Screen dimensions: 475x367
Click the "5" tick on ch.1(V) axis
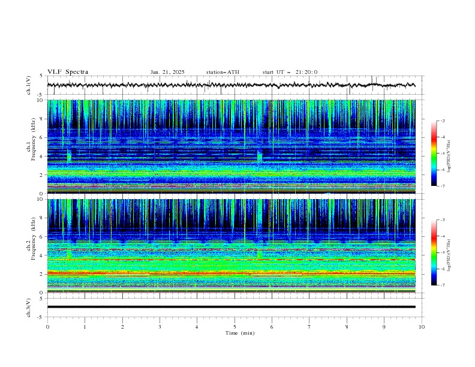(x=41, y=76)
